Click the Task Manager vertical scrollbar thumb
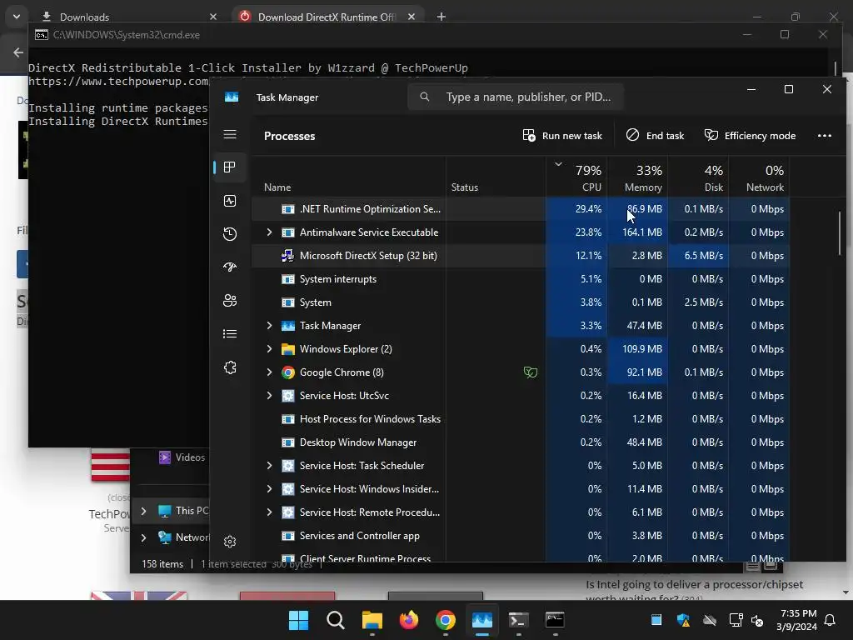Screen dimensions: 853x640 pyautogui.click(x=840, y=233)
